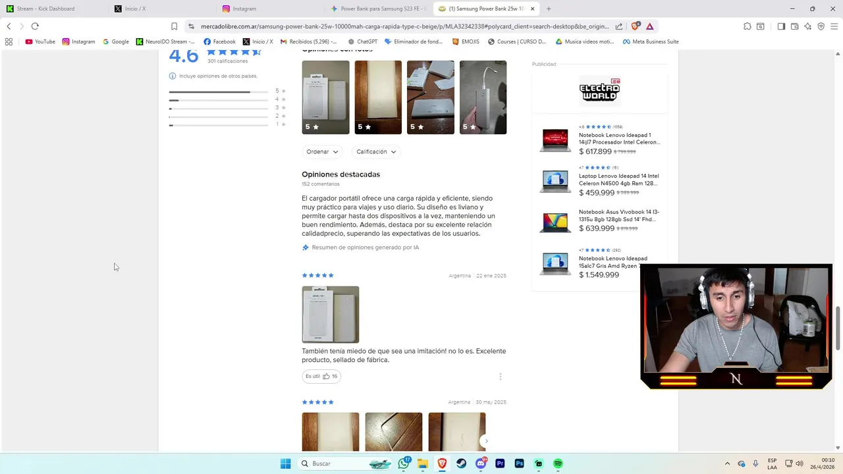This screenshot has width=843, height=474.
Task: Open the ChatGPT bookmark
Action: coord(362,41)
